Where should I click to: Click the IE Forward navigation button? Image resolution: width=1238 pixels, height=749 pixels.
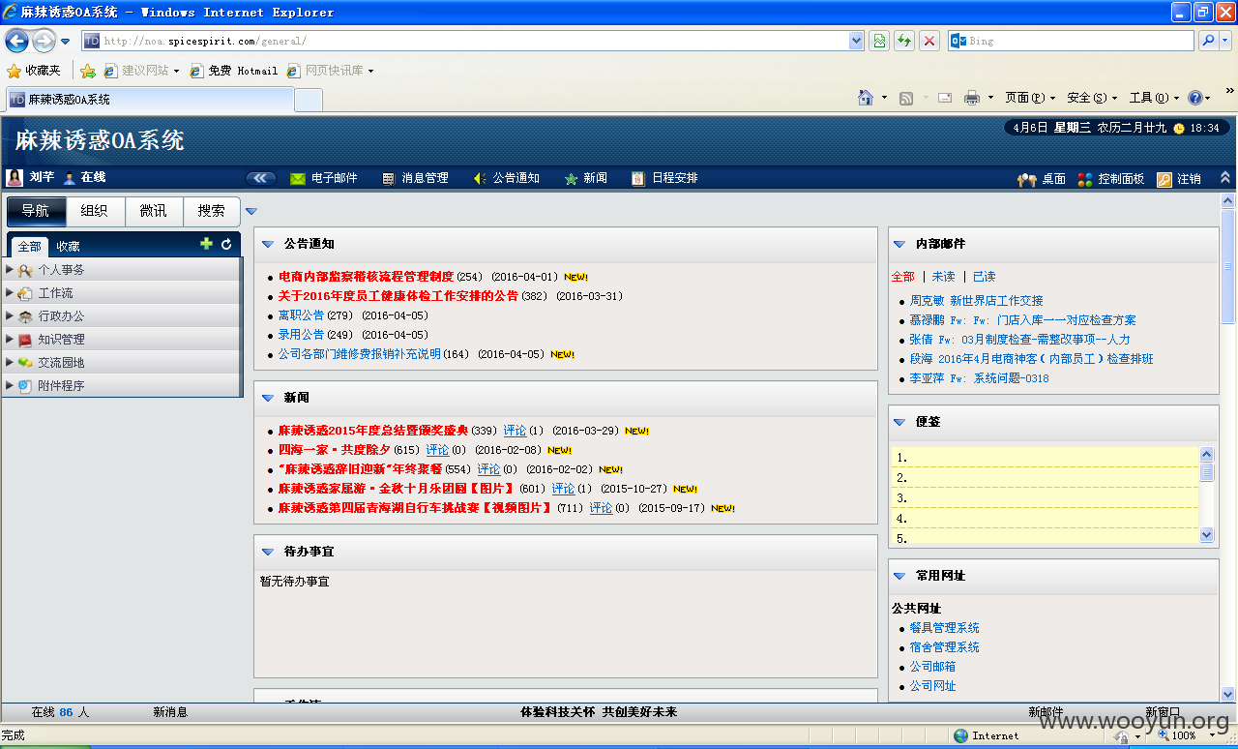[44, 41]
